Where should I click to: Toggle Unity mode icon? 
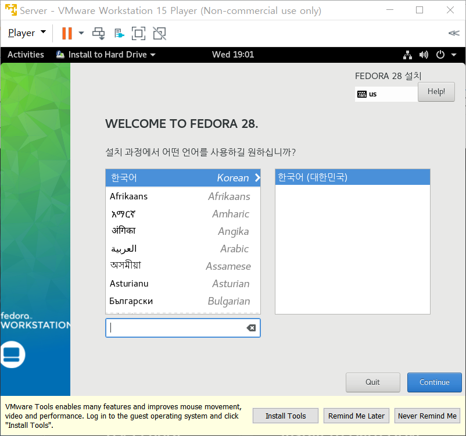coord(160,33)
